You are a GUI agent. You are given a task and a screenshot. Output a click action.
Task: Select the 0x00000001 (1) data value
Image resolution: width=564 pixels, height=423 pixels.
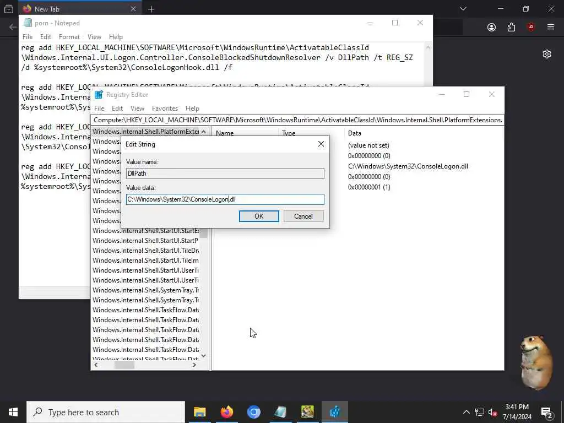(x=369, y=187)
